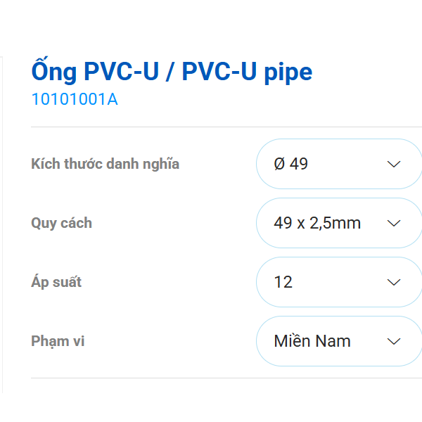Open the Kích thước danh nghĩa dropdown
This screenshot has height=422, width=422.
pos(338,164)
